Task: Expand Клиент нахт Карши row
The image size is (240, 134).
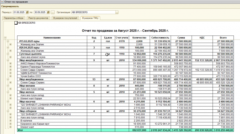Action: click(10, 98)
